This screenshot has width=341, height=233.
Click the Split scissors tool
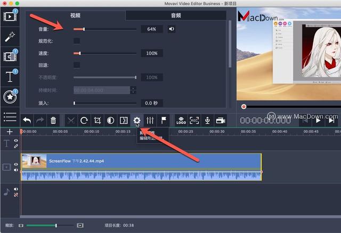coord(71,120)
